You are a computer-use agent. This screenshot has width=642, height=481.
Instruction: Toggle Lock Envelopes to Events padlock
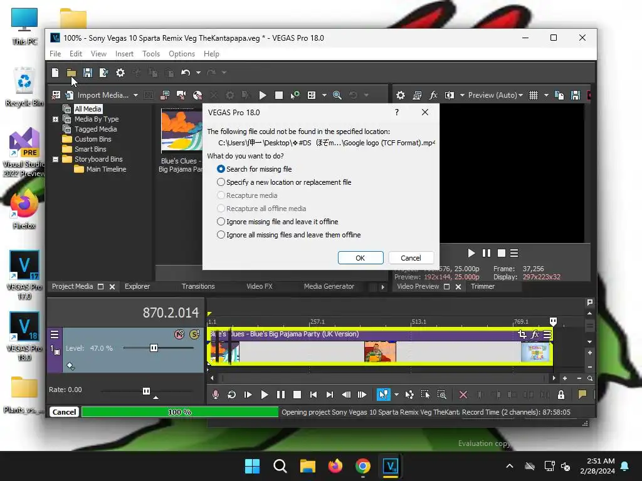point(561,395)
